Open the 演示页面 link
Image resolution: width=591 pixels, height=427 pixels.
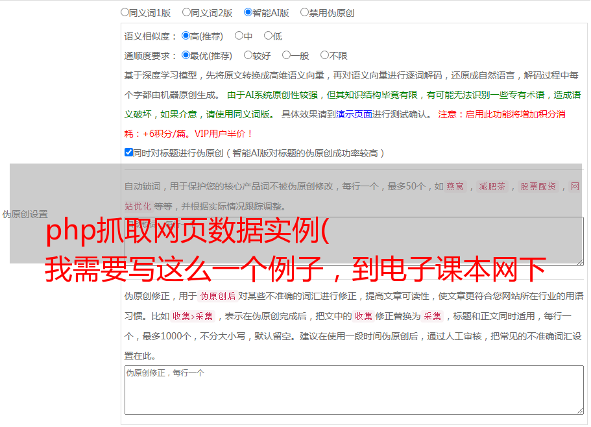(354, 114)
